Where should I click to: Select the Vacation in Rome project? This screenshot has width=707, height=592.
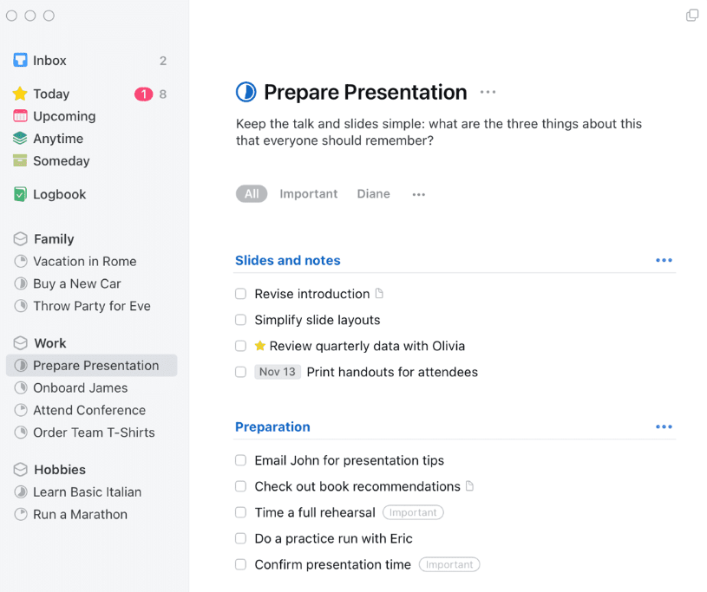[84, 261]
